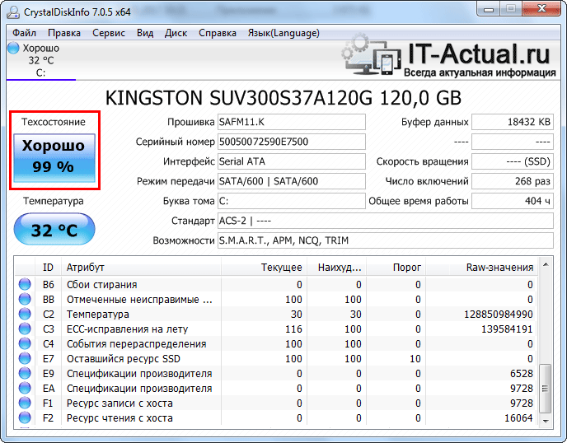Click status circle for C4 События перераспределения
Image resolution: width=567 pixels, height=443 pixels.
click(x=25, y=343)
